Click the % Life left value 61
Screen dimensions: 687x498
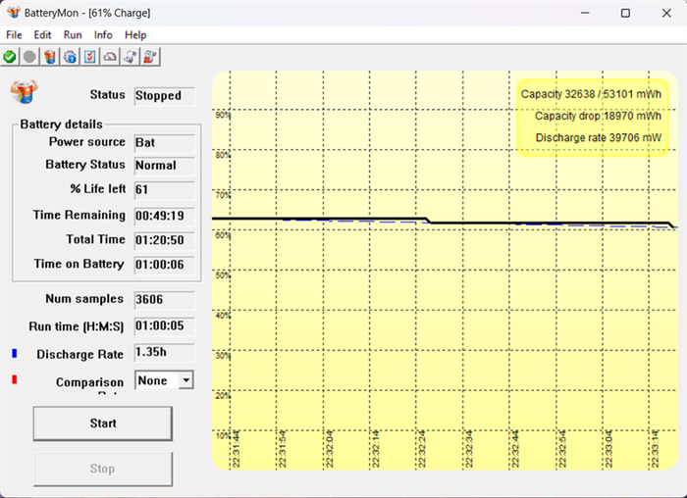pos(164,190)
